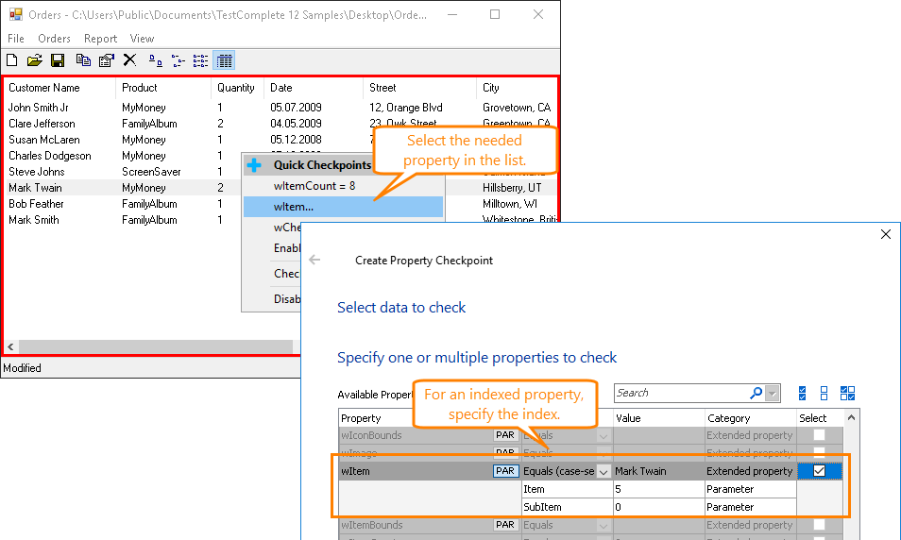Open the Report menu

click(x=100, y=39)
